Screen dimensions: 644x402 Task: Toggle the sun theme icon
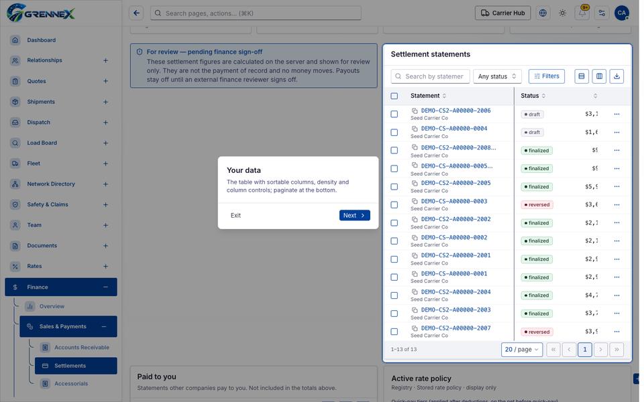pos(562,13)
